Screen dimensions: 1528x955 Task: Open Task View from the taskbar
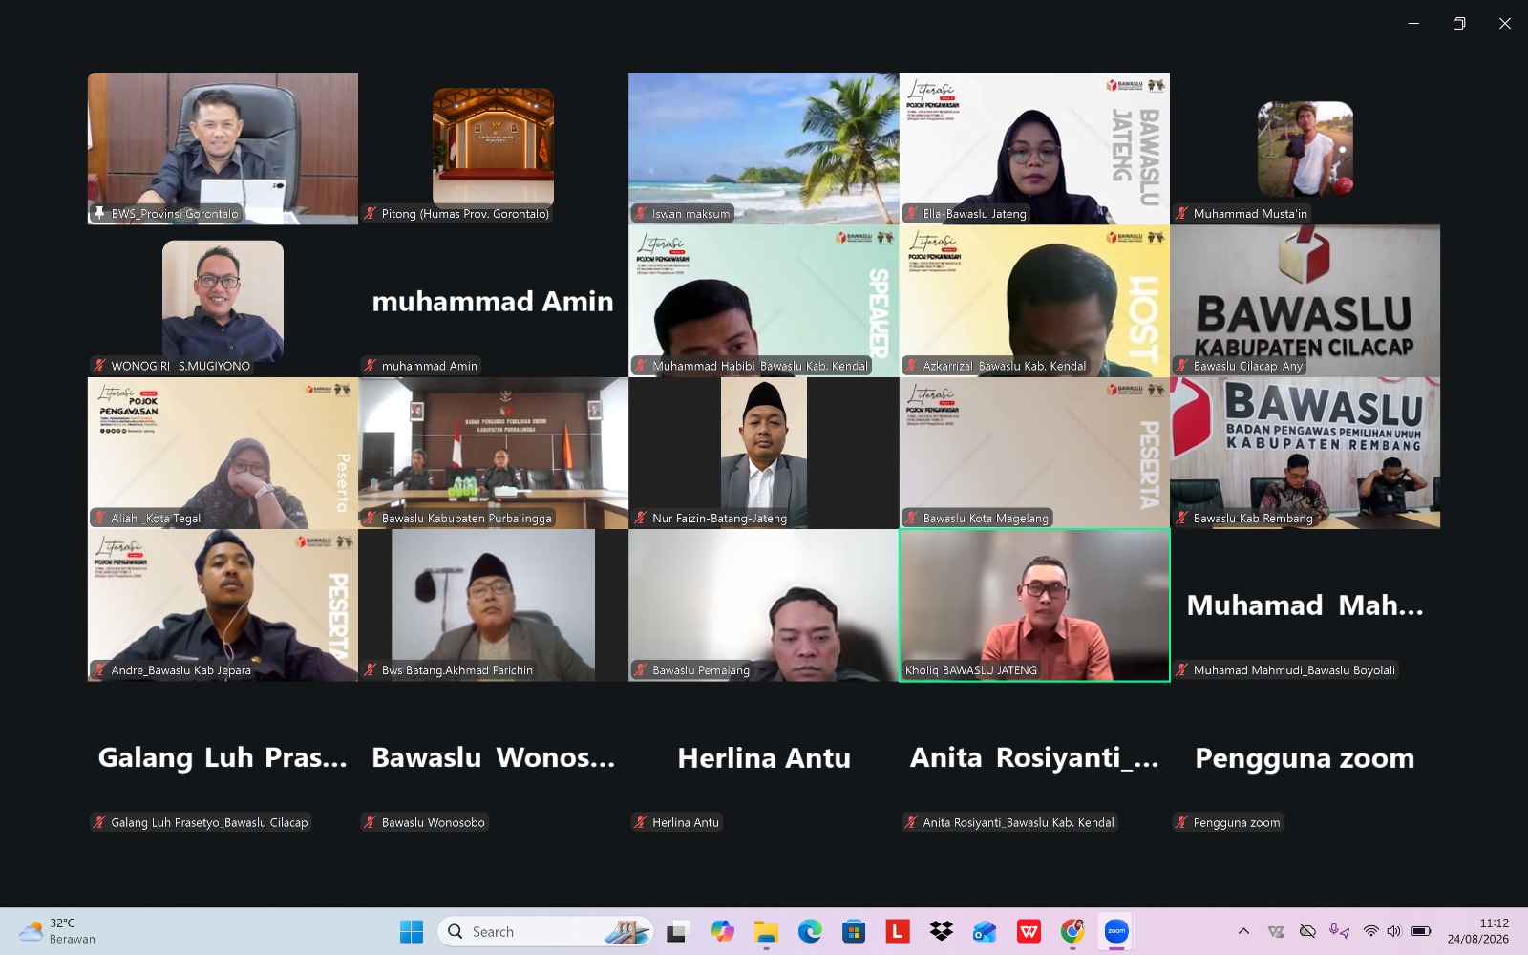pos(677,931)
